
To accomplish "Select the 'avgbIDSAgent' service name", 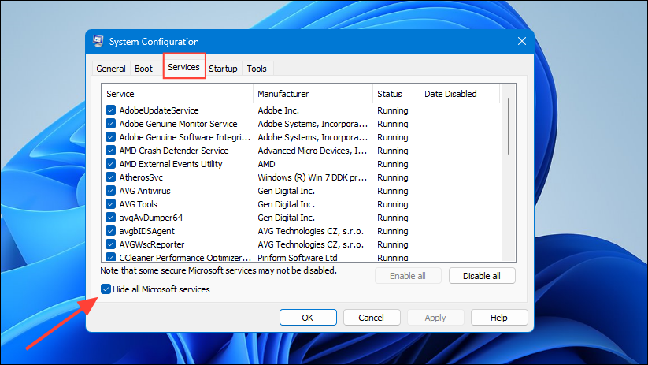I will (146, 231).
